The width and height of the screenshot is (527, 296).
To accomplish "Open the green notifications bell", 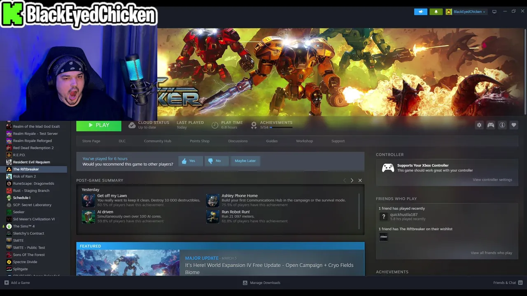I will 436,12.
